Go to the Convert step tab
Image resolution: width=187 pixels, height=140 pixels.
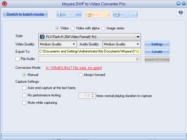pyautogui.click(x=125, y=14)
